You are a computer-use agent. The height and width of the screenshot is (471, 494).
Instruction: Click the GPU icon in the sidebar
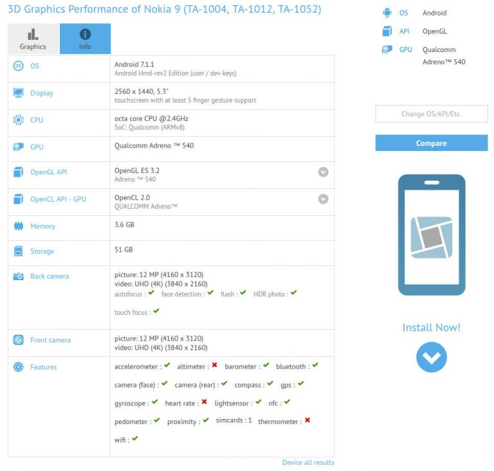coord(387,49)
